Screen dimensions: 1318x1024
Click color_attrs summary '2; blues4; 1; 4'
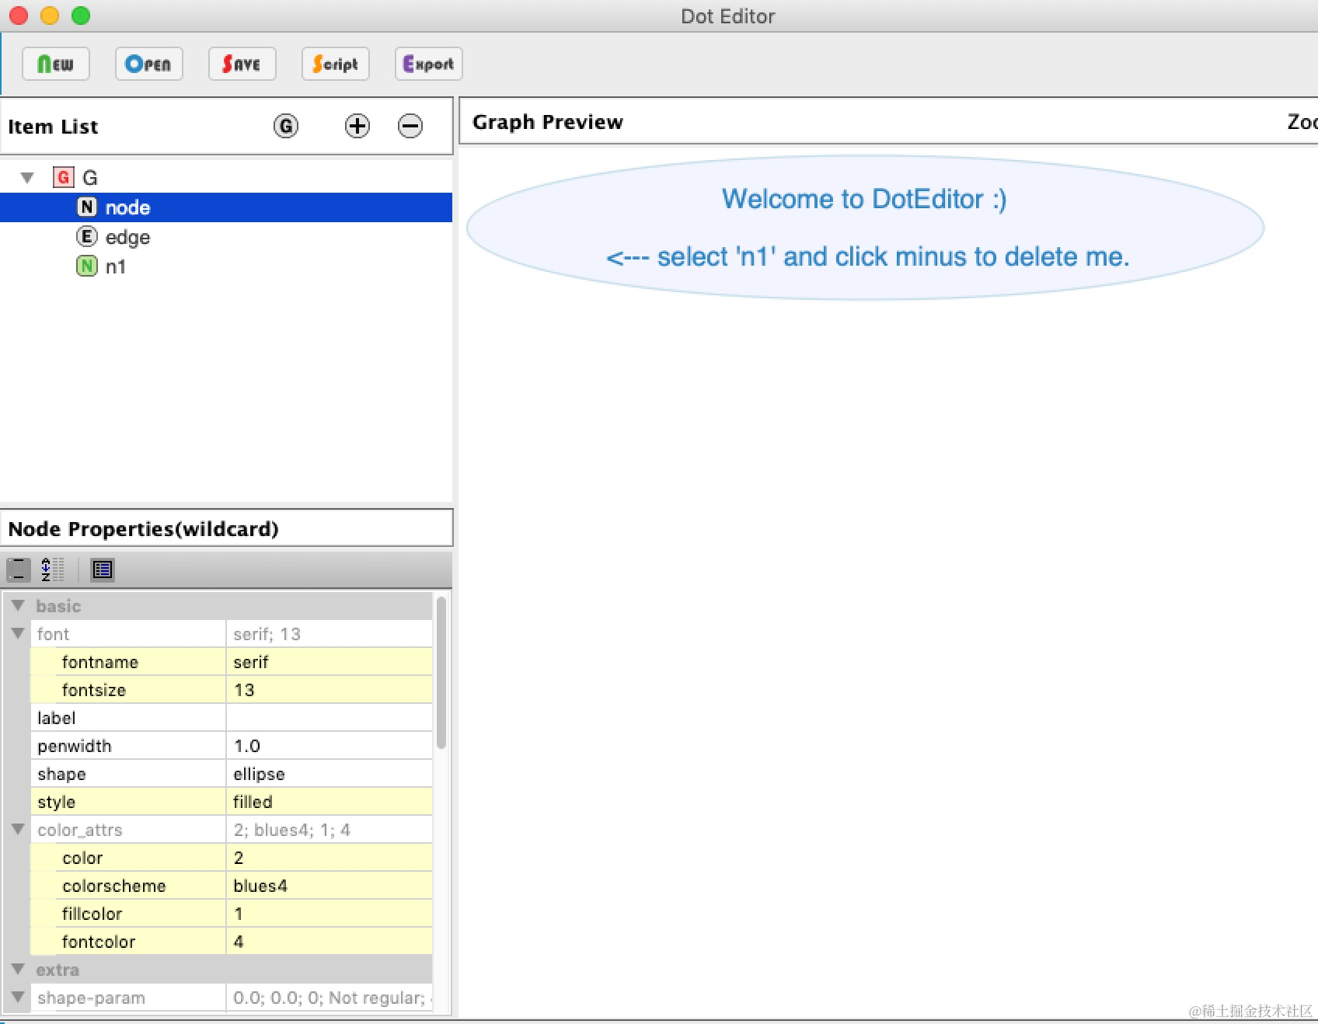(292, 830)
